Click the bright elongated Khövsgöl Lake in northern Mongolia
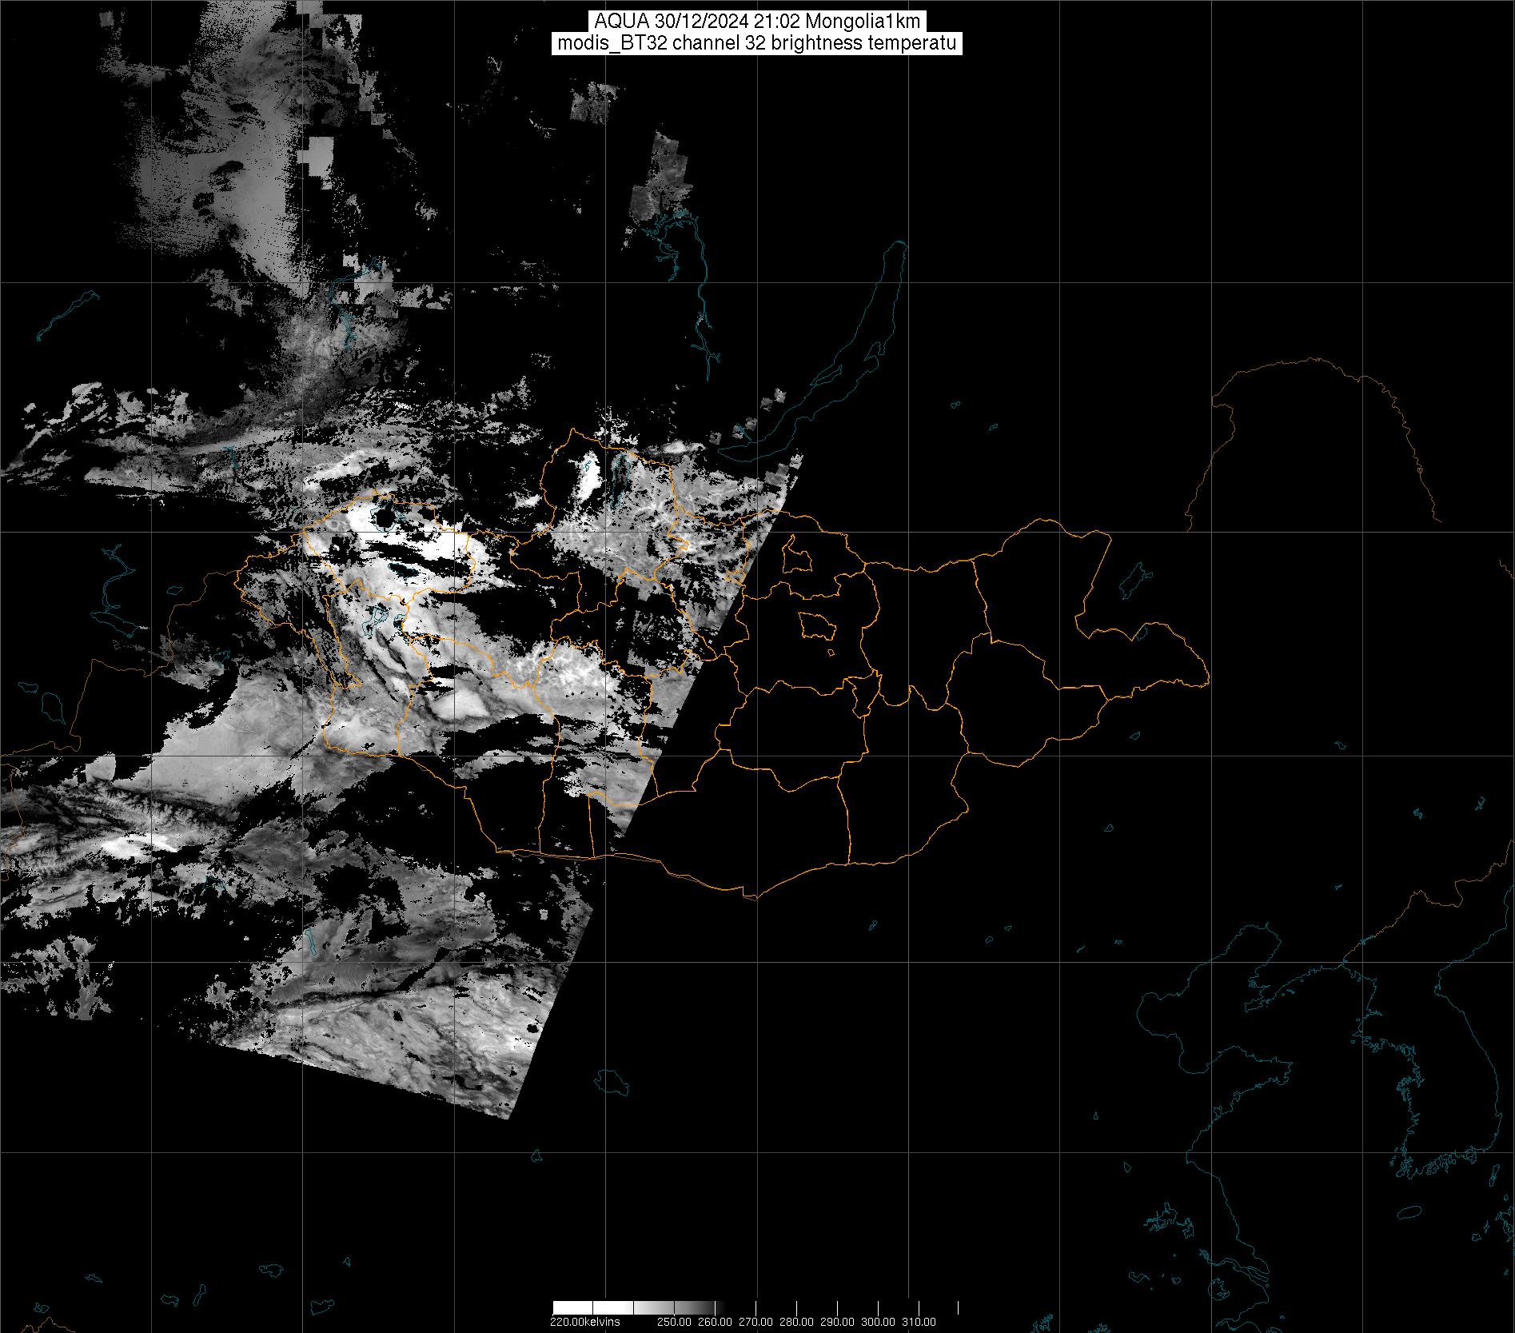The width and height of the screenshot is (1515, 1333). 590,477
